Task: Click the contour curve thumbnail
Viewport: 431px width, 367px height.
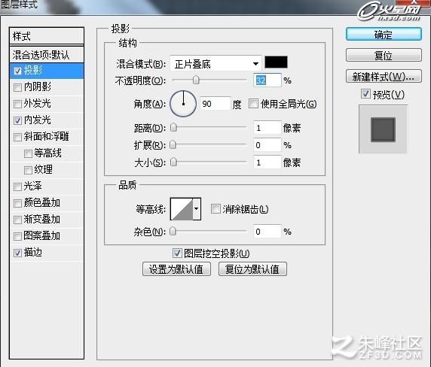Action: click(x=182, y=209)
